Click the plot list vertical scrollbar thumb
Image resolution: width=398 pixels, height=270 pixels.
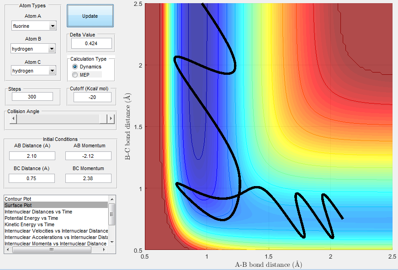[112, 214]
